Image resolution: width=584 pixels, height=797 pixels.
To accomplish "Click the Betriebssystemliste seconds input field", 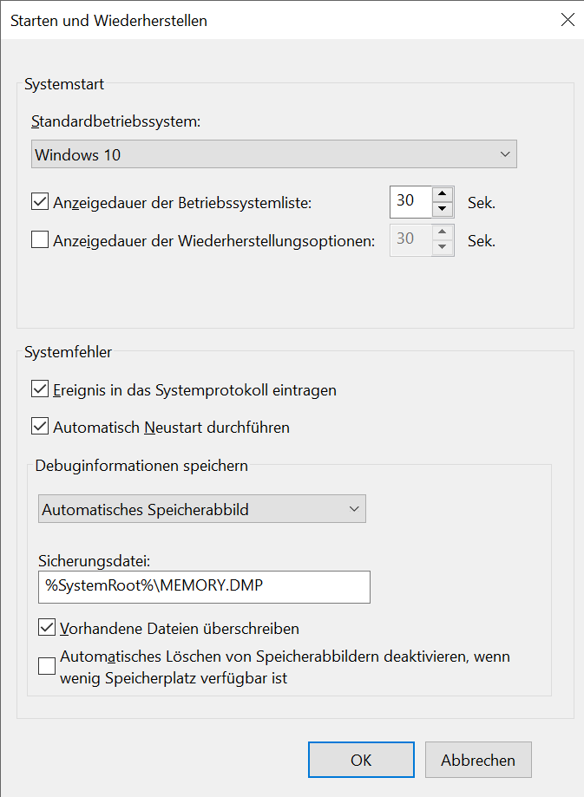I will point(410,202).
